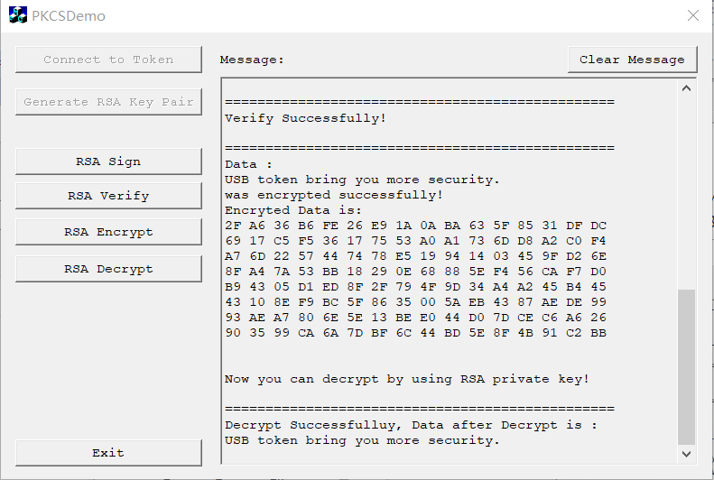714x480 pixels.
Task: Click the 'Message:' label
Action: coord(252,60)
